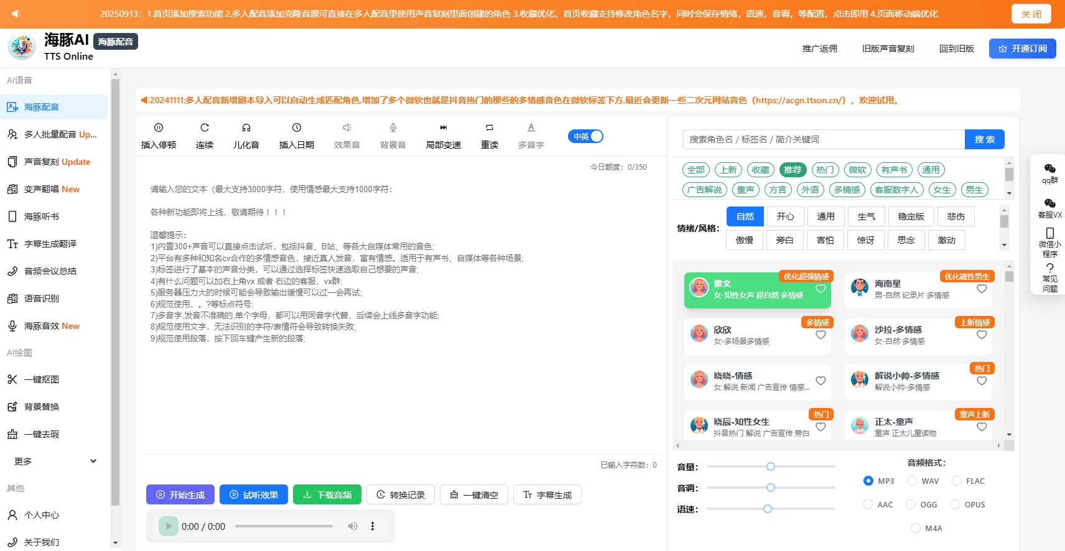This screenshot has width=1065, height=551.
Task: Adjust the 音量 volume slider handle
Action: [x=771, y=466]
